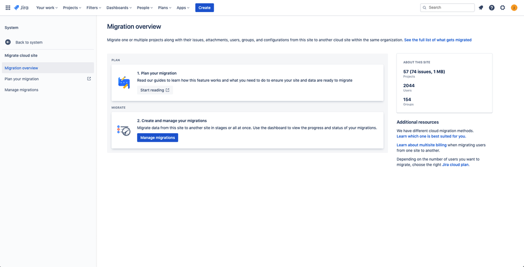Image resolution: width=524 pixels, height=267 pixels.
Task: Click the Migration overview page heading
Action: pyautogui.click(x=134, y=26)
